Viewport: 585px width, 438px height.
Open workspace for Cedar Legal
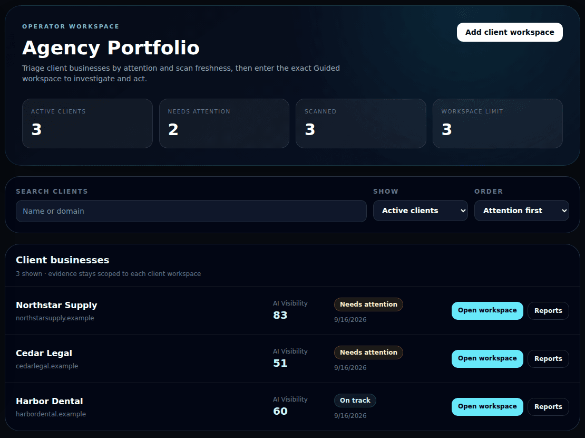487,359
